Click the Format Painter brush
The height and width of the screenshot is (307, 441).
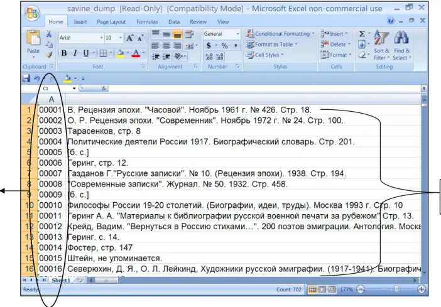pyautogui.click(x=49, y=55)
